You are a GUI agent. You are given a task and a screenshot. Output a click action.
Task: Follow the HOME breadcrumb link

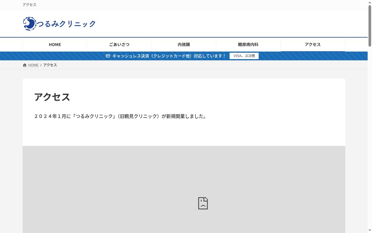[33, 65]
